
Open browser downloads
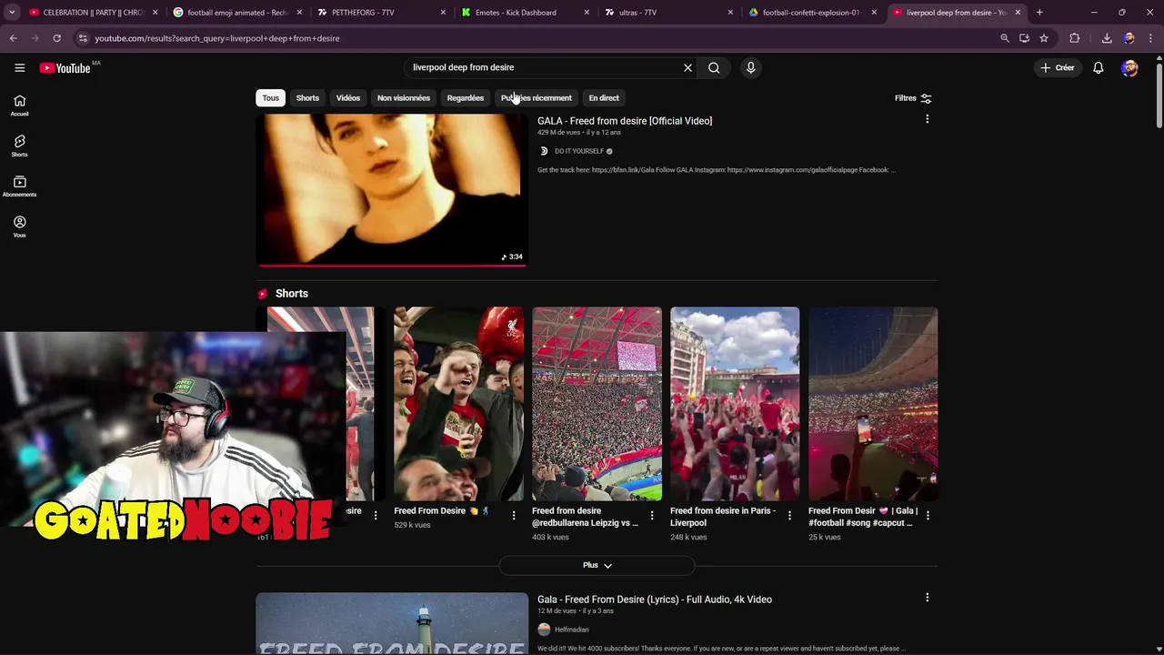pyautogui.click(x=1107, y=38)
